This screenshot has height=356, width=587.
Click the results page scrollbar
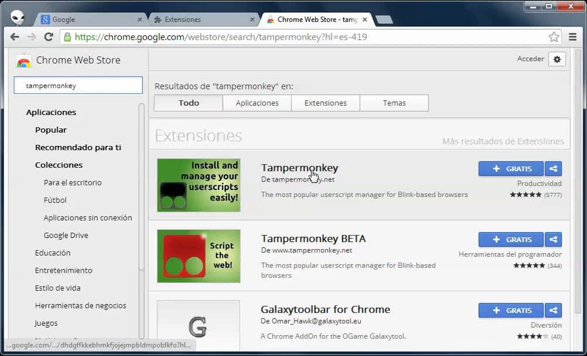click(x=578, y=180)
